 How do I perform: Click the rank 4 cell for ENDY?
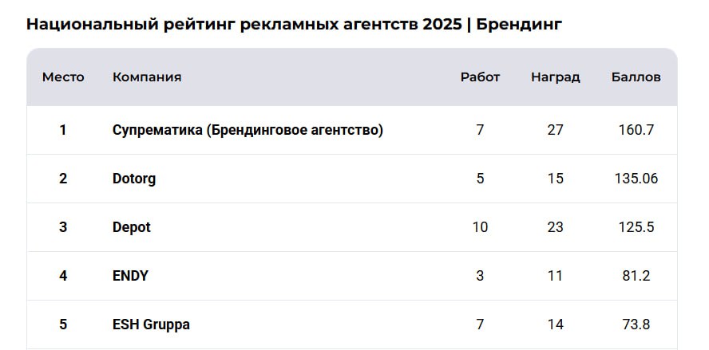coord(63,276)
